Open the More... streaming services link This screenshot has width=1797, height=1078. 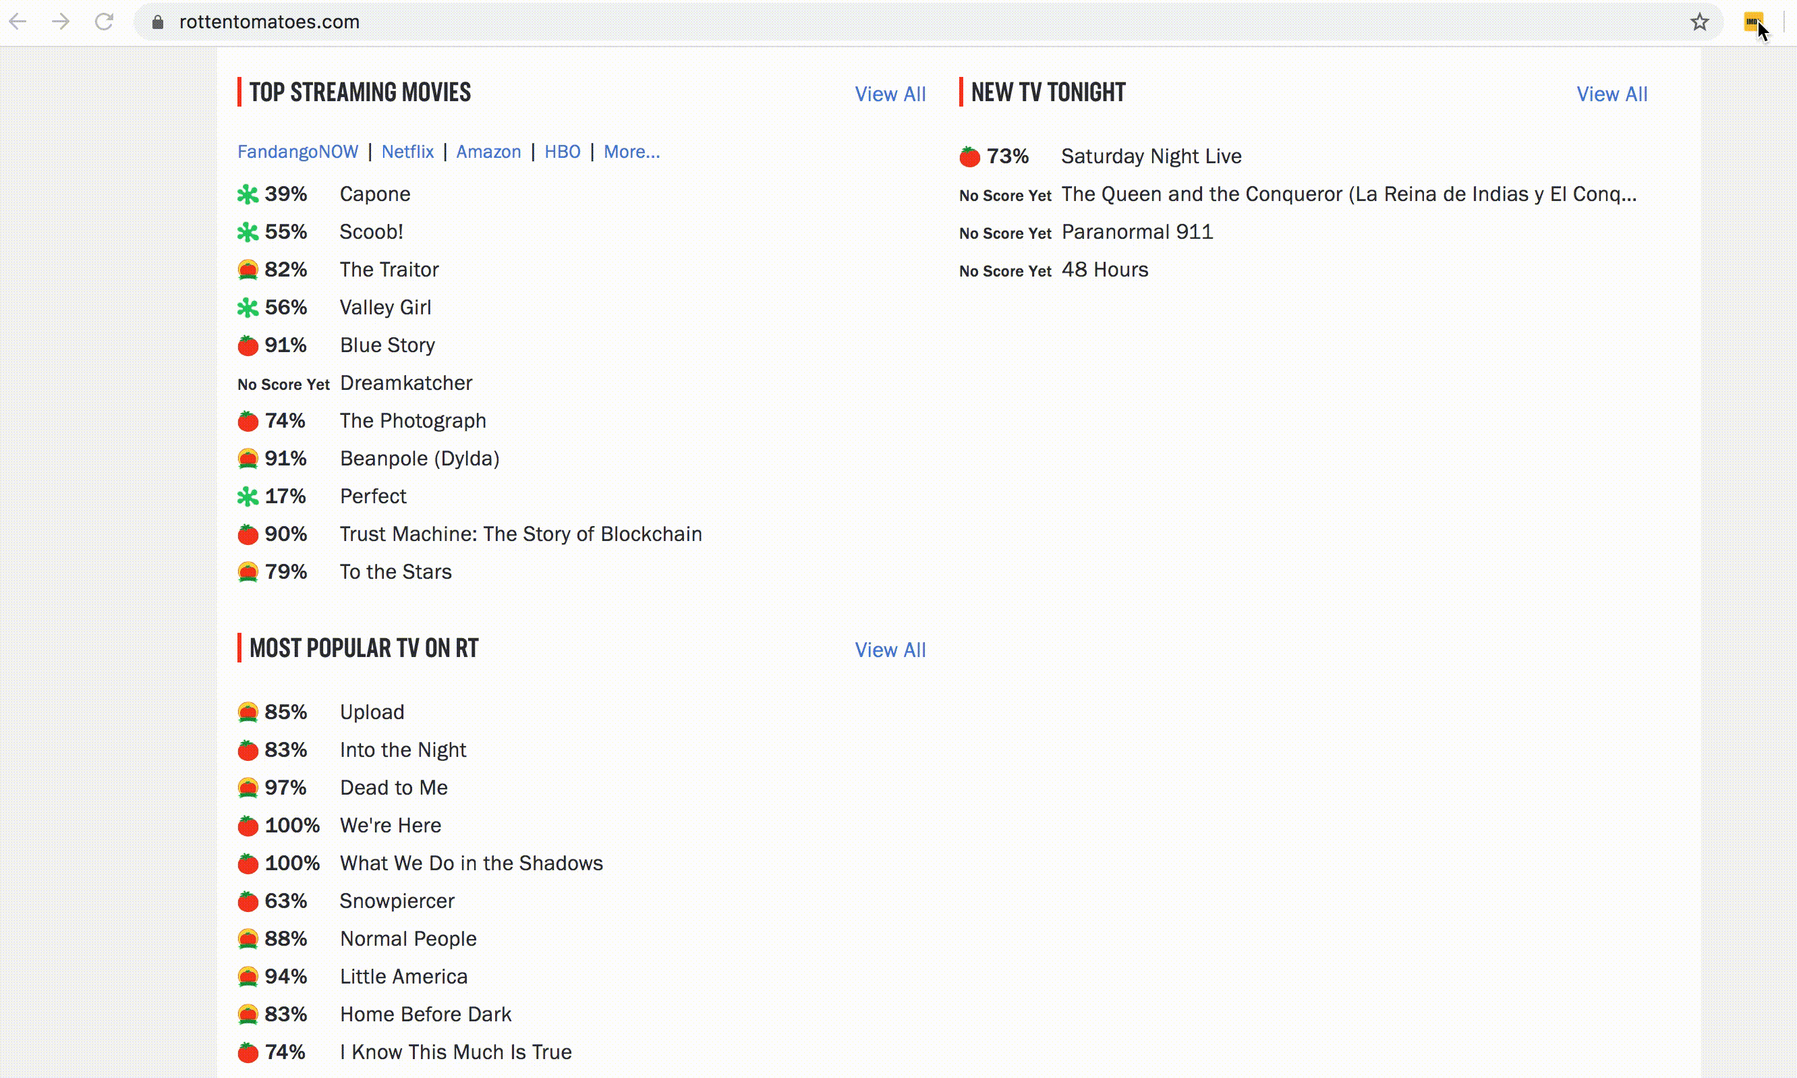pos(632,152)
